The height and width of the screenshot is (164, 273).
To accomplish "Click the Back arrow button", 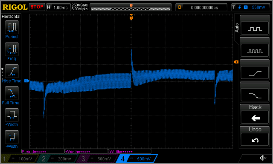I will coord(255,114).
